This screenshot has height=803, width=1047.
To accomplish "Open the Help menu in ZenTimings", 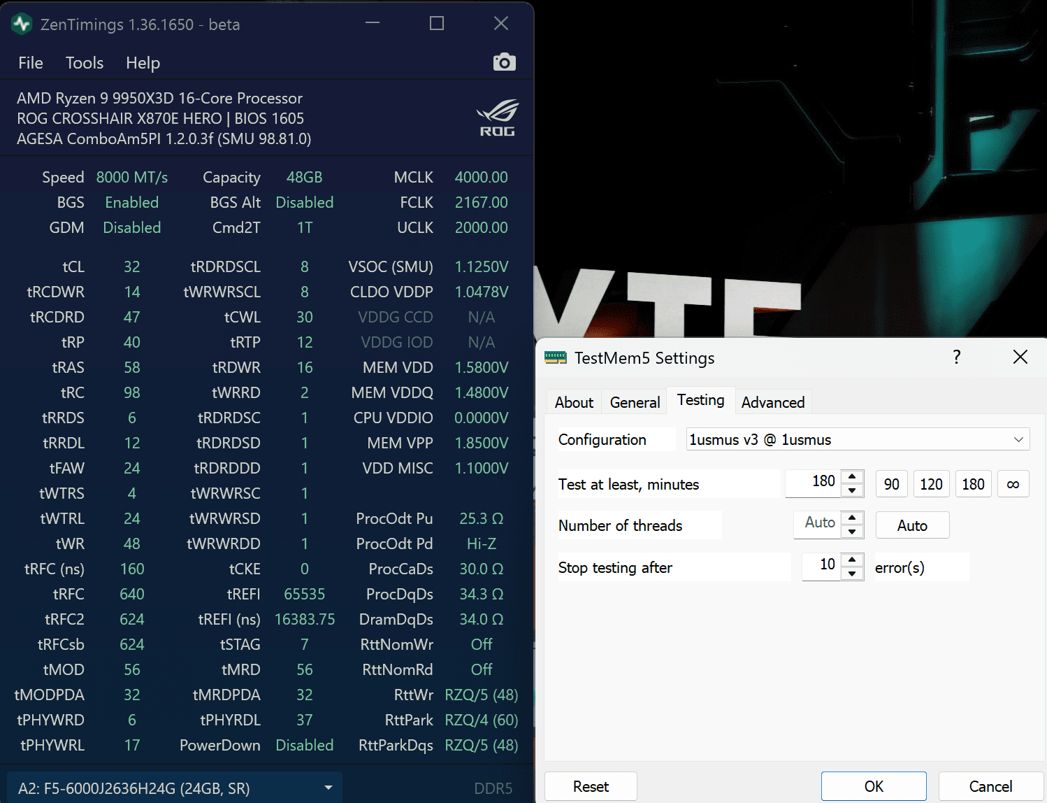I will [143, 63].
